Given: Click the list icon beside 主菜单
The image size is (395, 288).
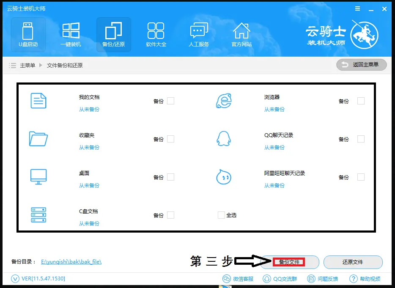Looking at the screenshot, I should tap(12, 66).
